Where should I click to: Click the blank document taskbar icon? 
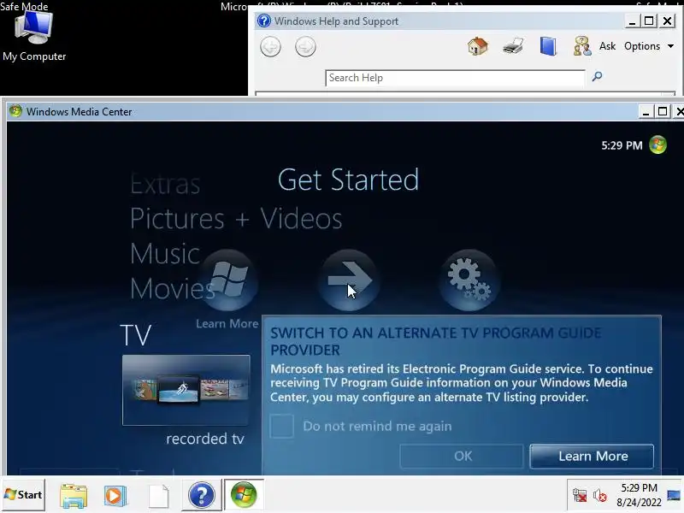pyautogui.click(x=158, y=496)
